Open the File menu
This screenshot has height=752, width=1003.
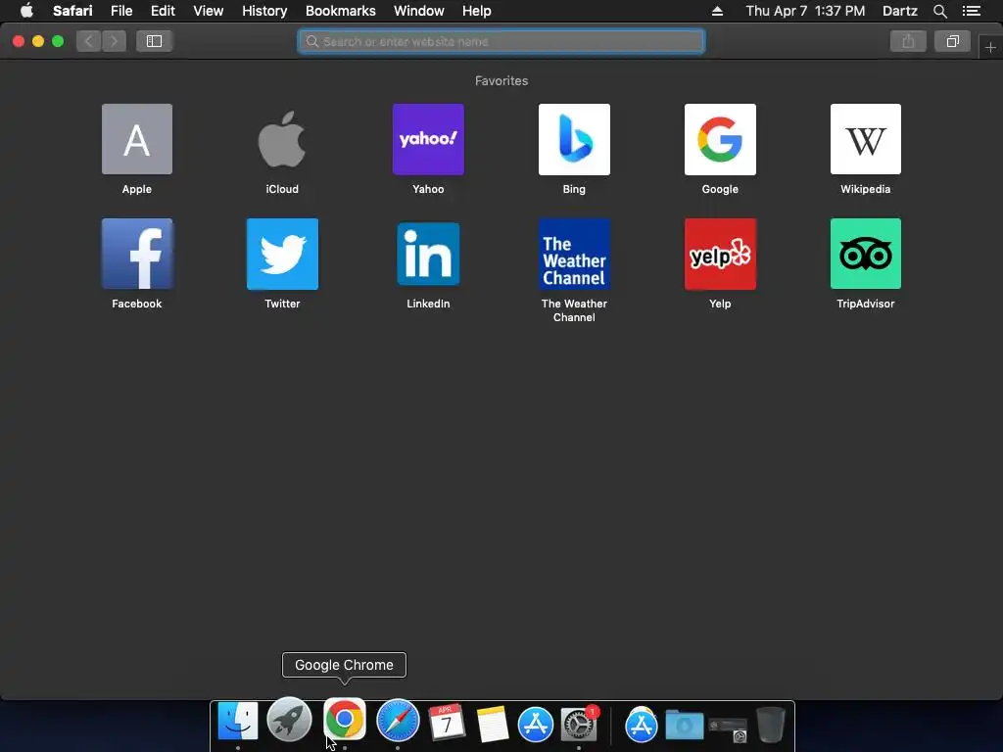tap(120, 11)
